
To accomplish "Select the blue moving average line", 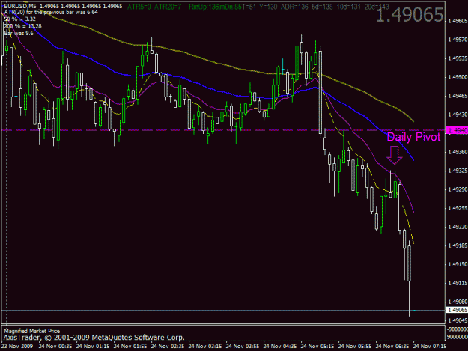I will 209,88.
